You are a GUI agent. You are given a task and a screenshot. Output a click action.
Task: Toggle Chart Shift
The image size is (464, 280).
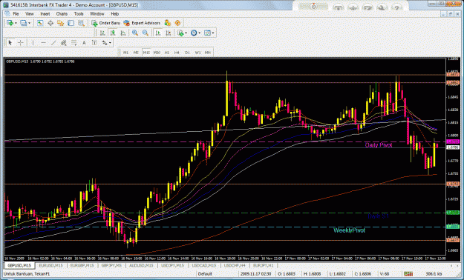pos(168,33)
